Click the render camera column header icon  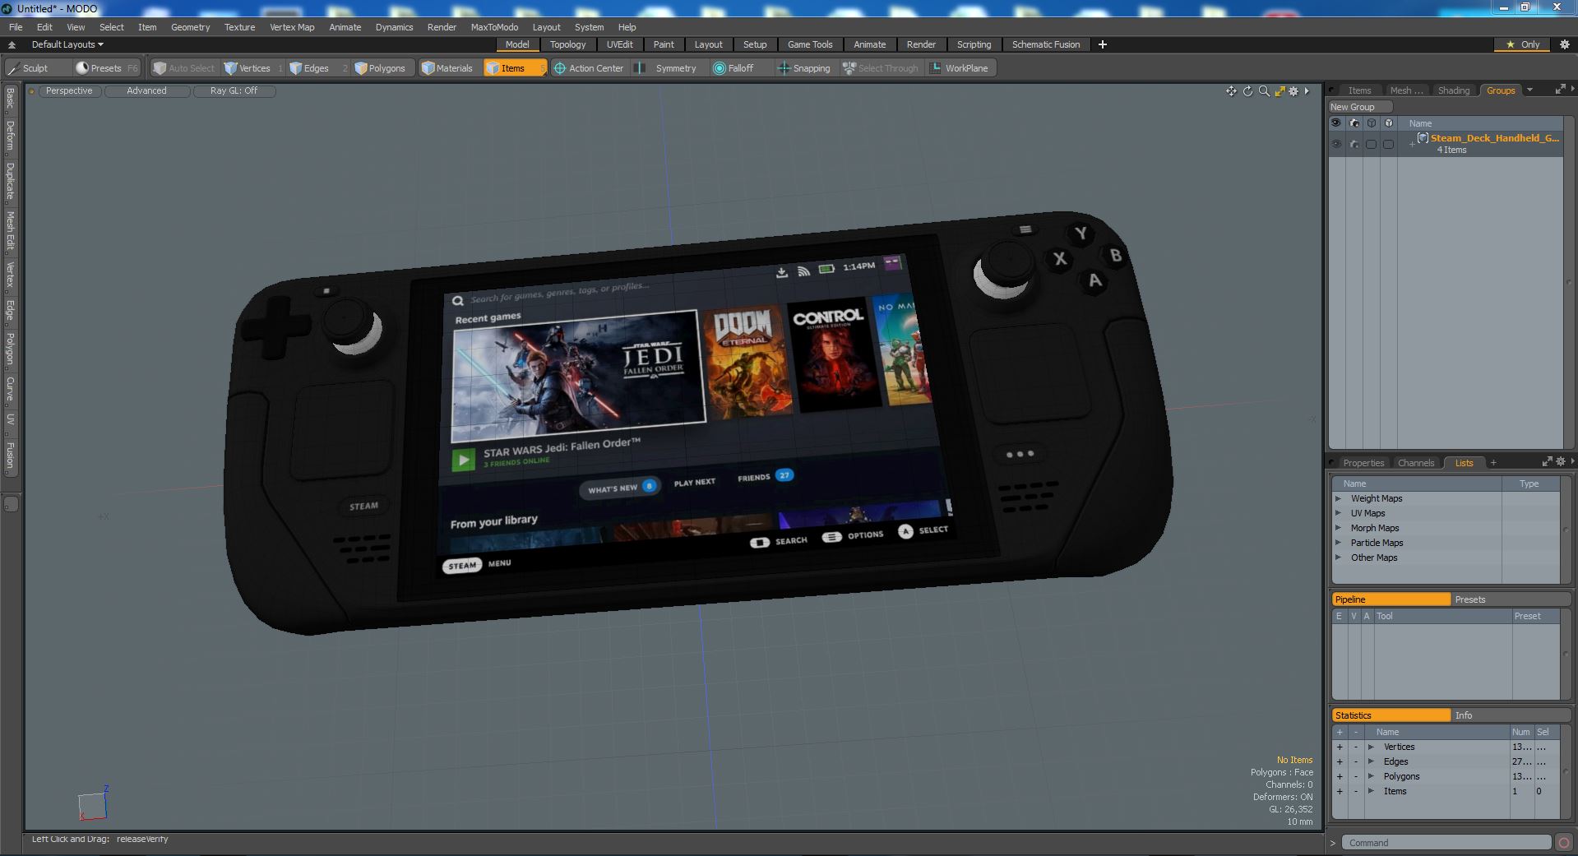(x=1354, y=123)
